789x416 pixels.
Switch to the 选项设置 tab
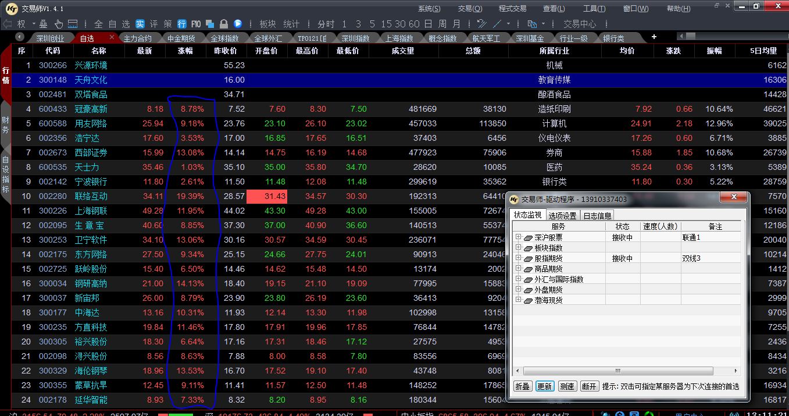pos(562,215)
